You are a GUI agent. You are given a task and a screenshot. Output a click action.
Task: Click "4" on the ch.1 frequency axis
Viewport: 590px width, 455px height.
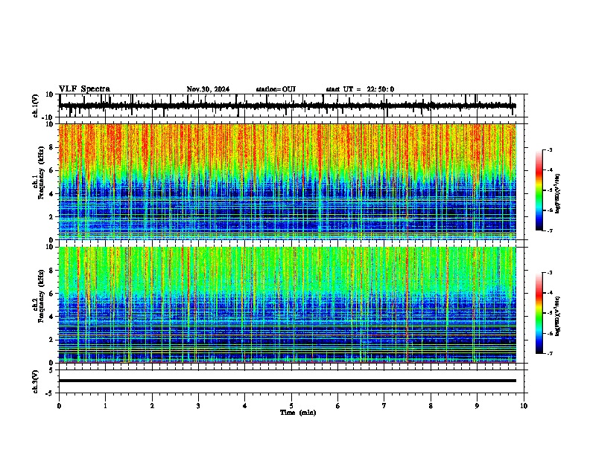tap(52, 194)
